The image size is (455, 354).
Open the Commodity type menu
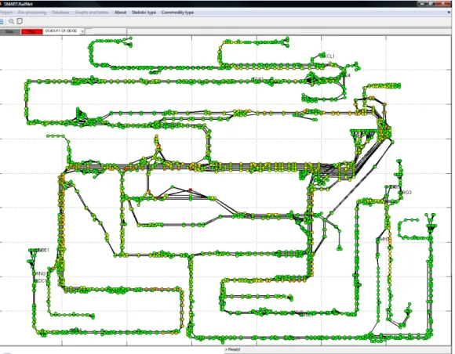pyautogui.click(x=177, y=13)
